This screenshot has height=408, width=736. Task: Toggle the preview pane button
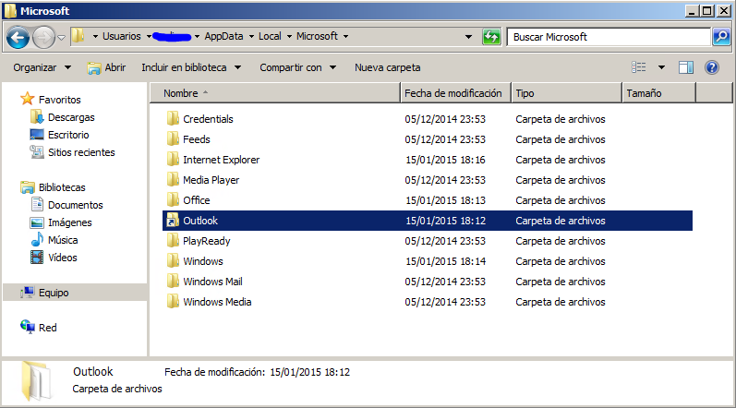pos(686,67)
